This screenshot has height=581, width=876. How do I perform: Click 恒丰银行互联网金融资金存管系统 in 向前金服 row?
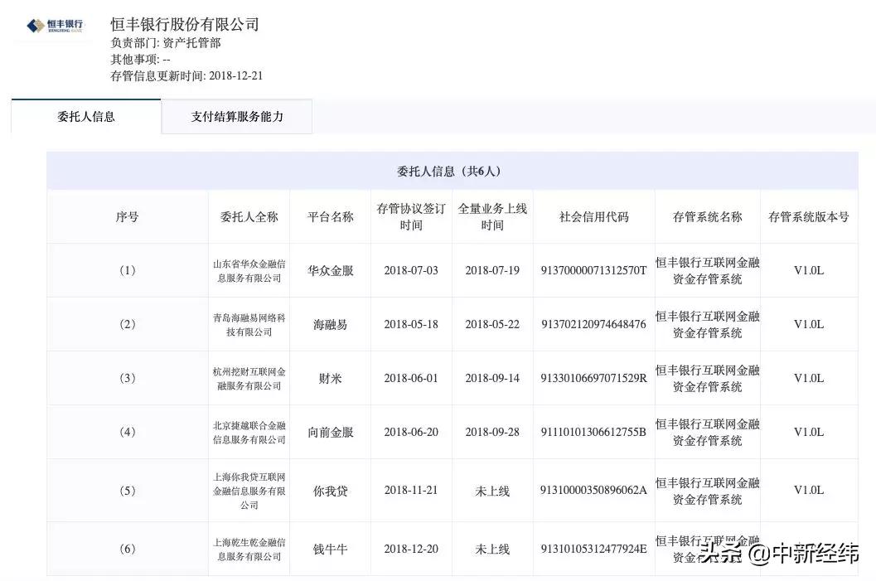(707, 433)
